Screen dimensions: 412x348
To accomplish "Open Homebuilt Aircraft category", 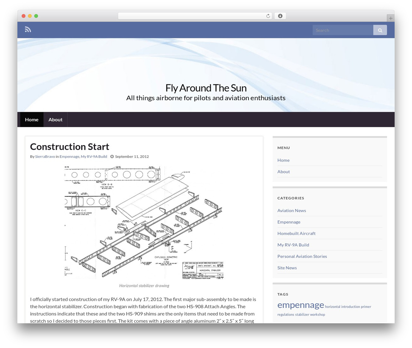I will click(x=296, y=233).
